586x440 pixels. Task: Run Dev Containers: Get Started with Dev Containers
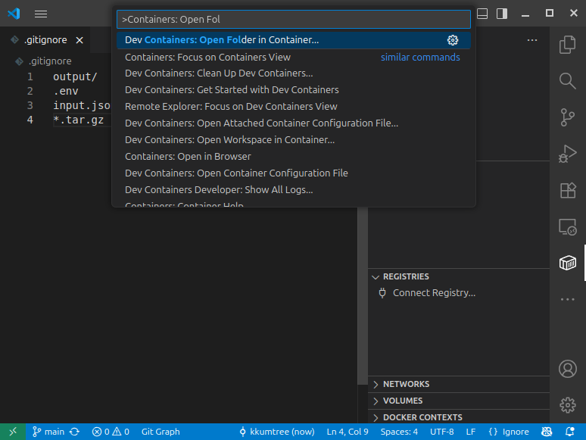click(293, 89)
